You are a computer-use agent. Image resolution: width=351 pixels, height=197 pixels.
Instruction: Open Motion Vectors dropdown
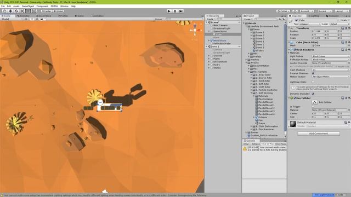[331, 77]
